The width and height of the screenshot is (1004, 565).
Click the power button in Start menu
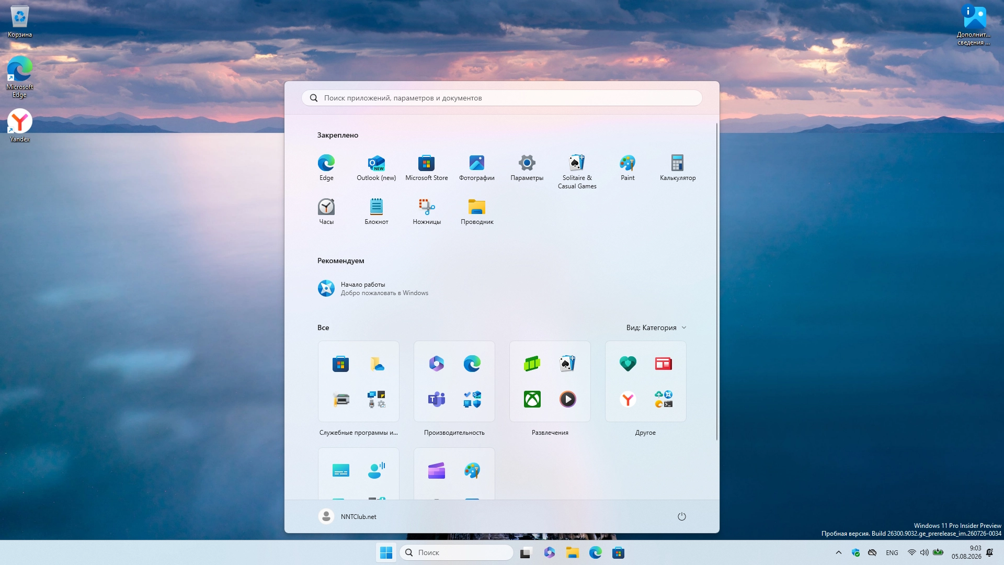682,516
